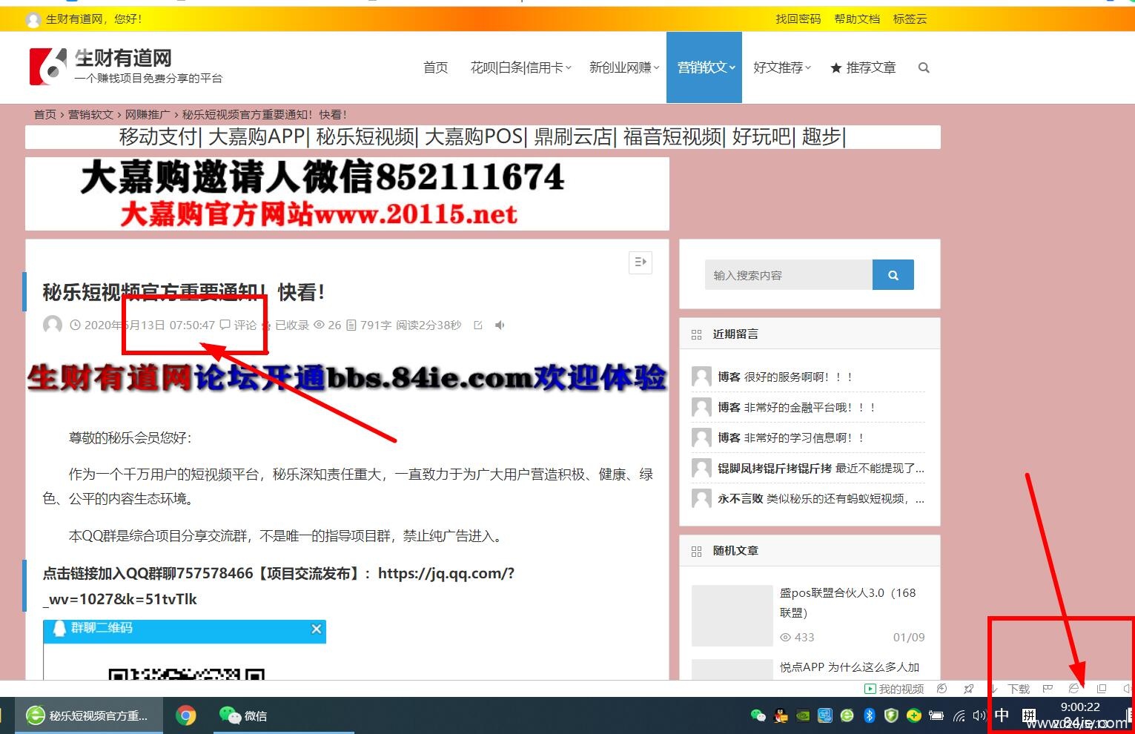1135x734 pixels.
Task: Click the Chrome icon on the taskbar
Action: point(186,715)
